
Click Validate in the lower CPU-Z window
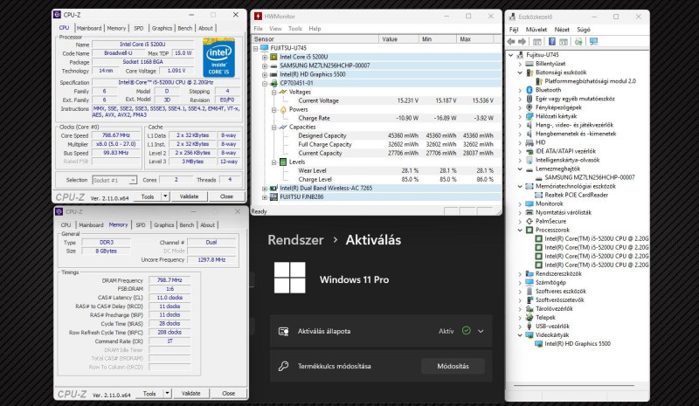pyautogui.click(x=190, y=393)
